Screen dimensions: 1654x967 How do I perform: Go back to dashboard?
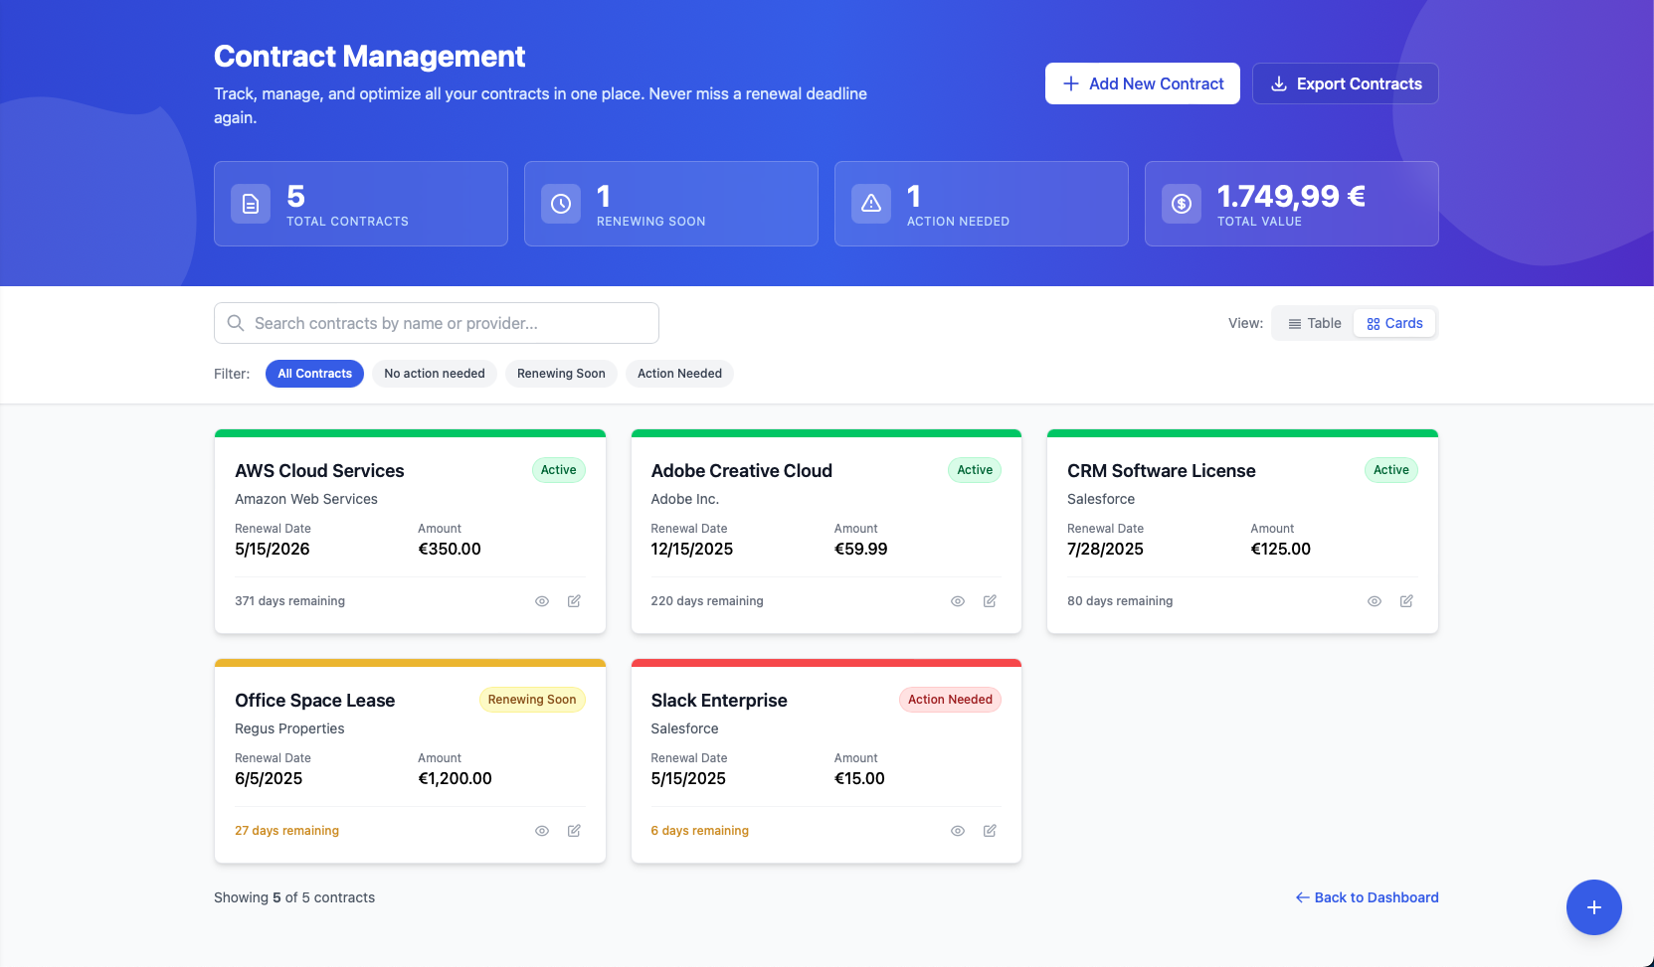tap(1367, 897)
